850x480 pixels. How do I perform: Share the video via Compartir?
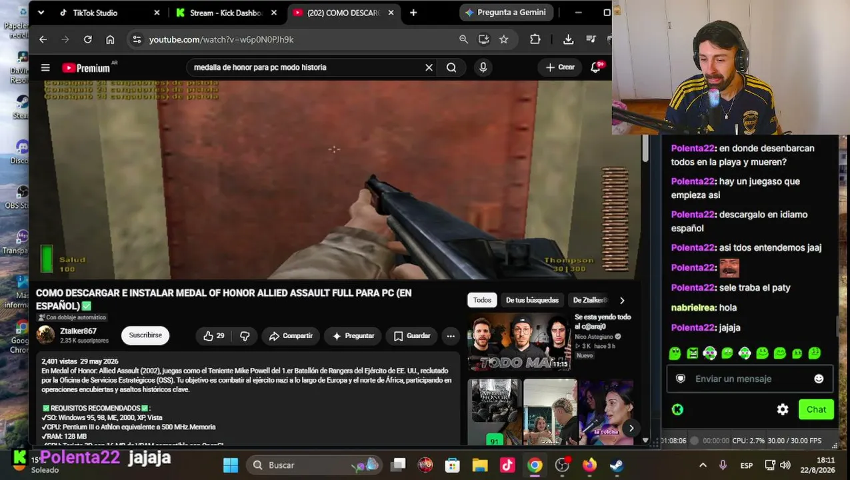point(291,336)
